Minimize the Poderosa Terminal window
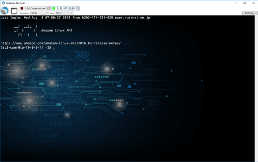Screen dimensions: 258x162 pyautogui.click(x=236, y=3)
